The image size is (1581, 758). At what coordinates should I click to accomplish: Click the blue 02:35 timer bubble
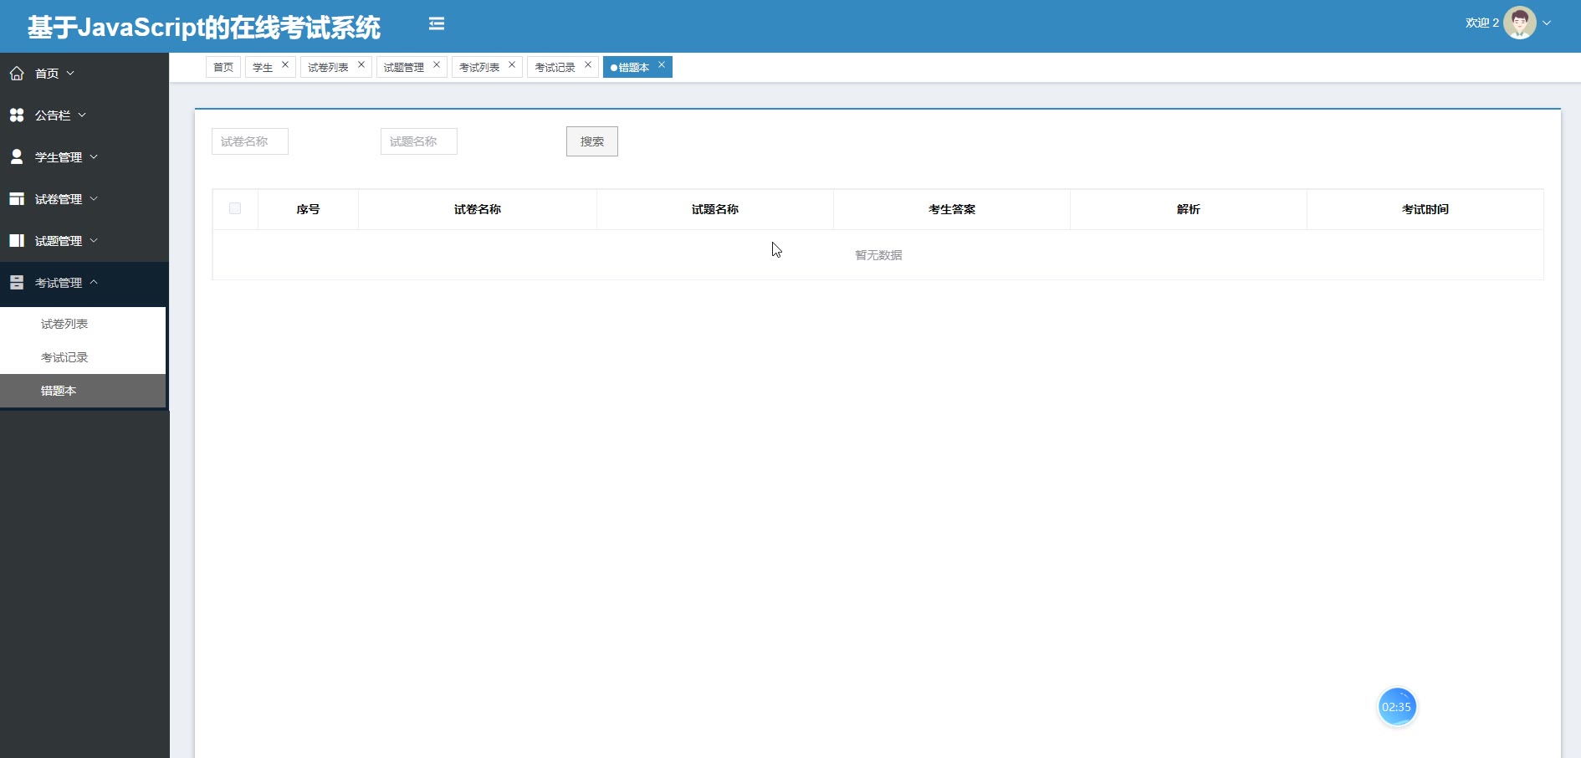pyautogui.click(x=1397, y=707)
